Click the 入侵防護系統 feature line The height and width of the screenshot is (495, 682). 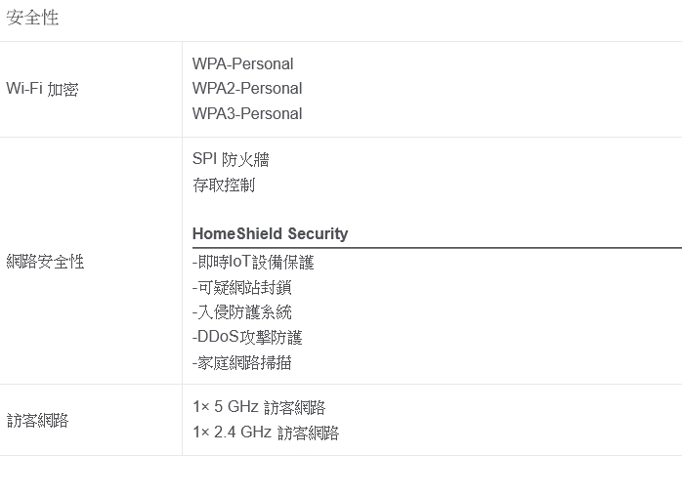pos(242,312)
